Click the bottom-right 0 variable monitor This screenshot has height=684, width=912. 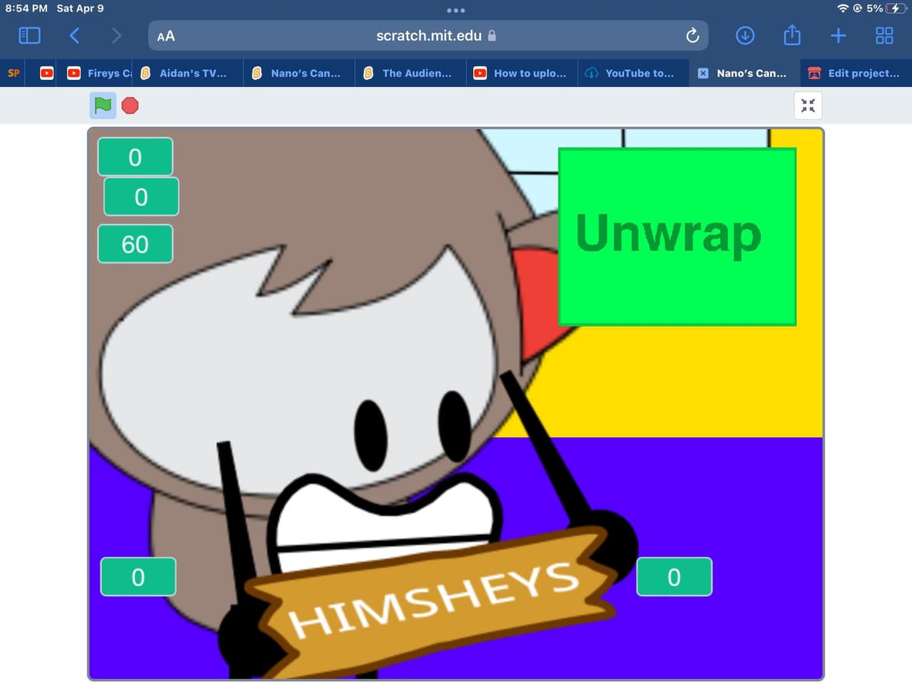pos(674,576)
